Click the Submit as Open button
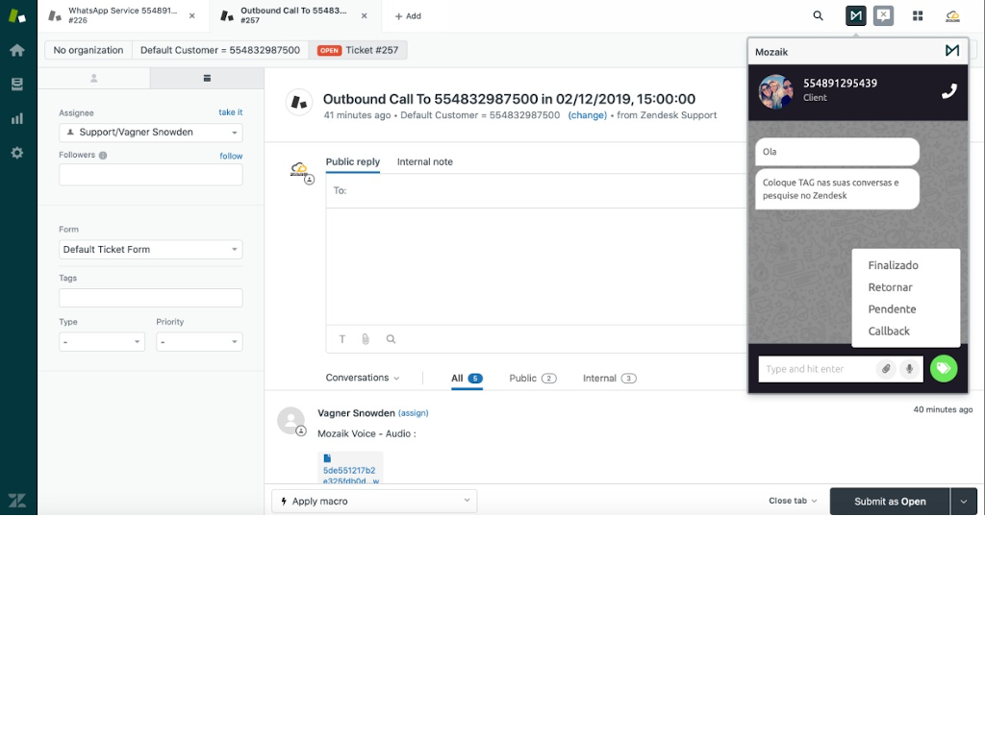Screen dimensions: 985x738 (890, 501)
